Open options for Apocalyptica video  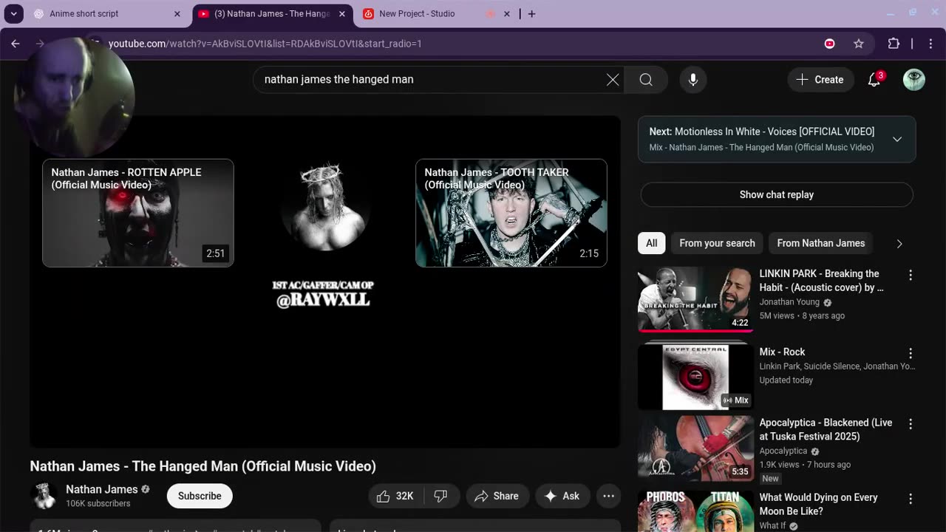click(x=911, y=424)
